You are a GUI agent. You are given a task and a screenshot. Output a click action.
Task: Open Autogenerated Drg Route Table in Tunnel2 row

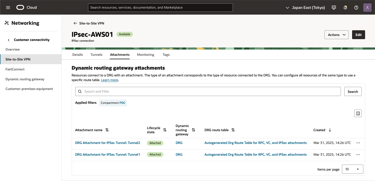pyautogui.click(x=255, y=143)
